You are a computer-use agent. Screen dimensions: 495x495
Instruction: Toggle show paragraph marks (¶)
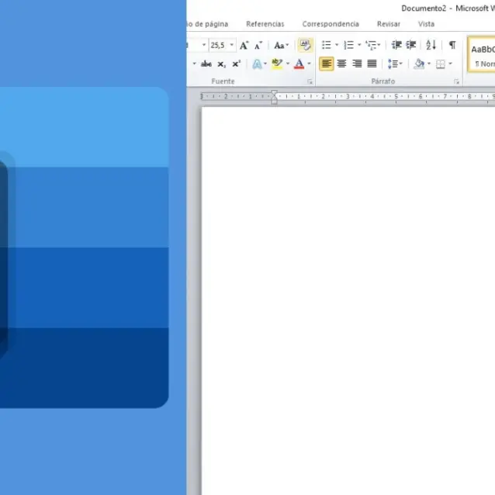pos(452,46)
